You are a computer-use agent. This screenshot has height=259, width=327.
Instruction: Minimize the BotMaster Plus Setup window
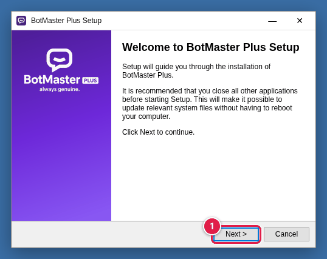click(x=272, y=21)
